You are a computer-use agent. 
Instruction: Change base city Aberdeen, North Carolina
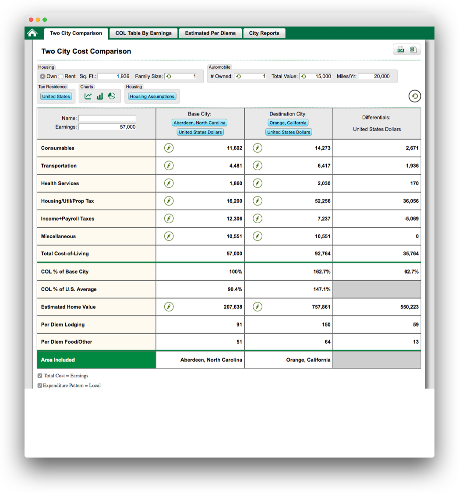199,123
